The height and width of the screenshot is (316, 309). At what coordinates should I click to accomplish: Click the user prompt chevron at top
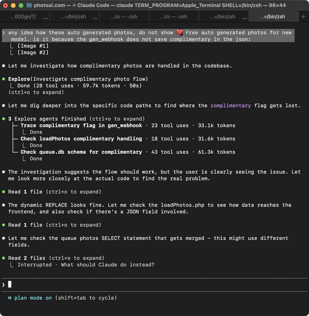pos(3,33)
